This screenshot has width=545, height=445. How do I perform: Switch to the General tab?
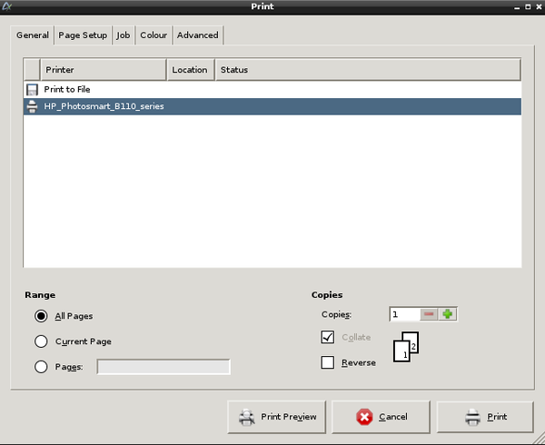pyautogui.click(x=33, y=35)
